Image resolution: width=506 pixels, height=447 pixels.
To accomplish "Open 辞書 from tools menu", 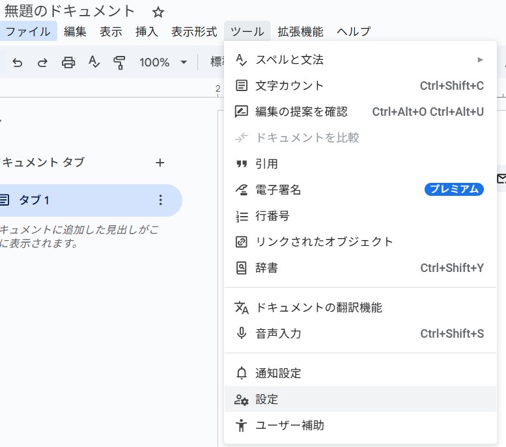I will pyautogui.click(x=360, y=267).
